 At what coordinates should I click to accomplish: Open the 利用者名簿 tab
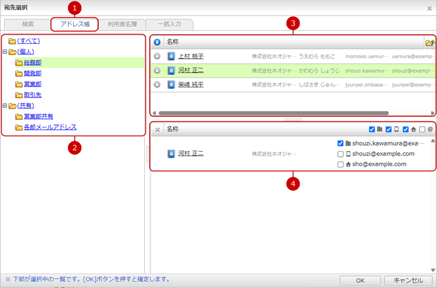point(122,24)
